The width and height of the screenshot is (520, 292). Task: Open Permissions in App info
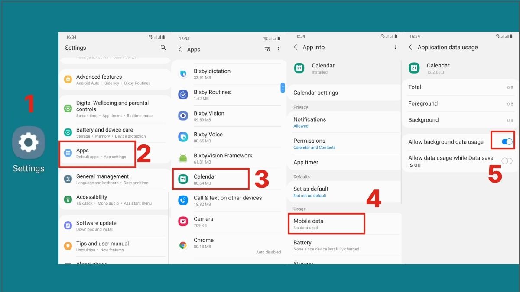[344, 144]
